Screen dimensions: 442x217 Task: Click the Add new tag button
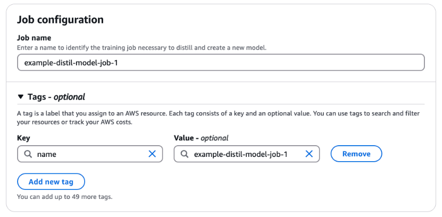tap(51, 181)
